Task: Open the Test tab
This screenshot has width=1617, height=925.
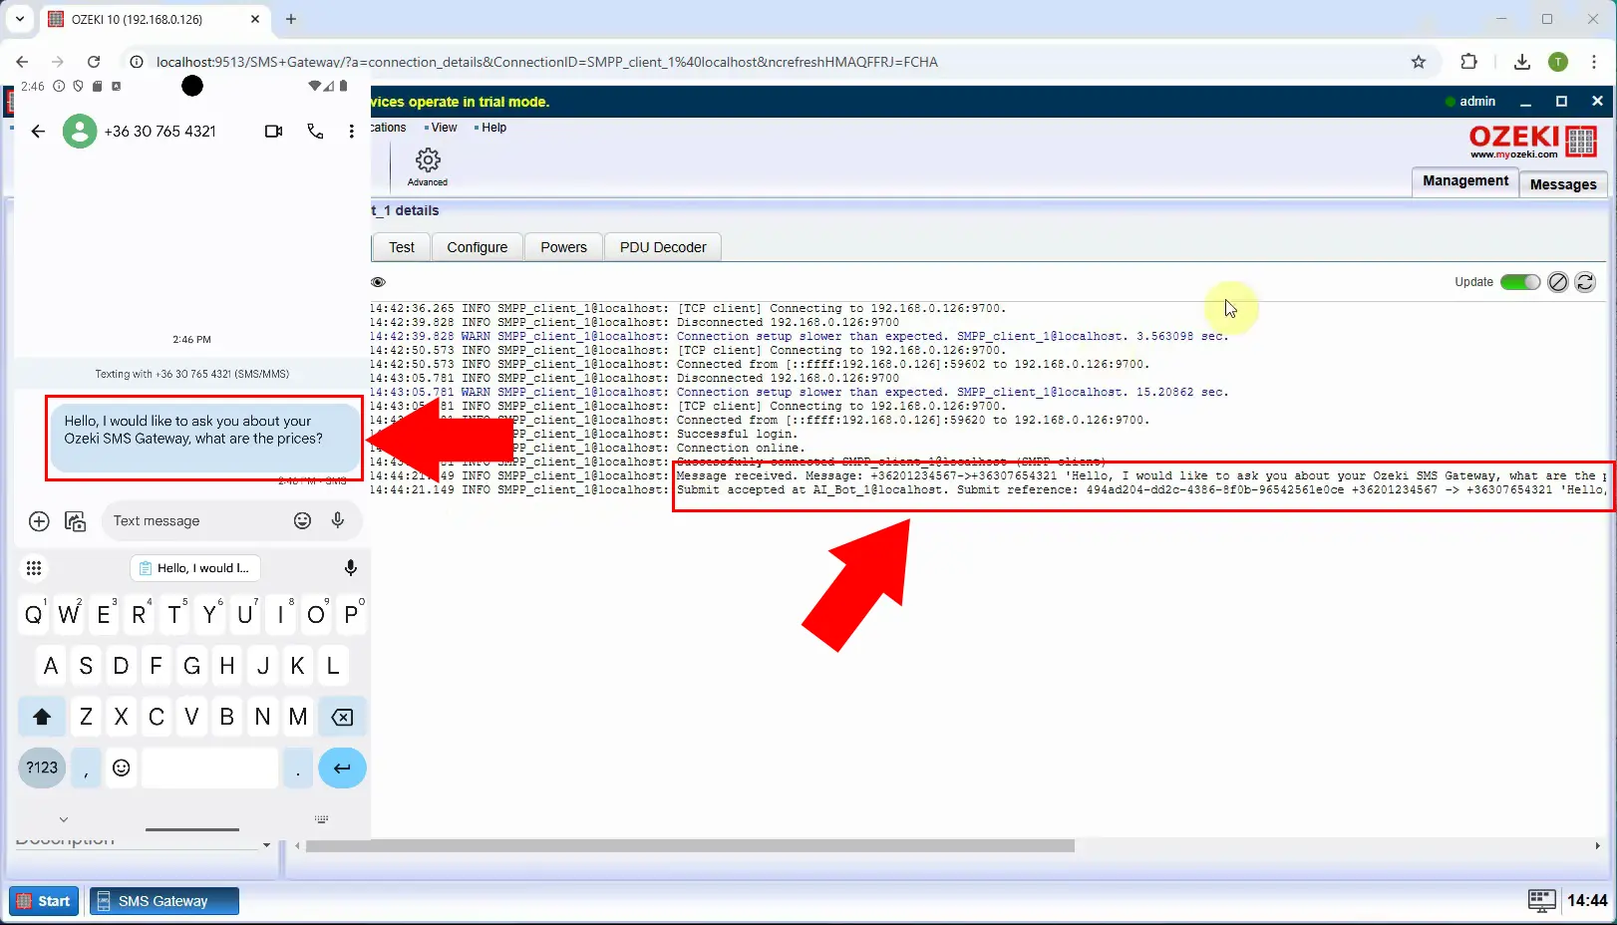Action: pyautogui.click(x=402, y=247)
